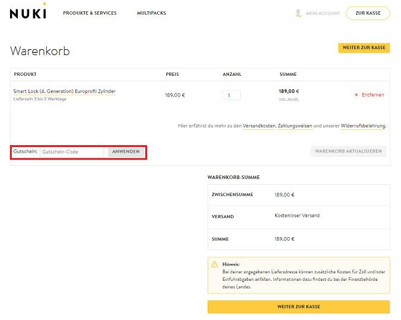
Task: Click bottom Weiter zur Kasse button
Action: pos(299,307)
